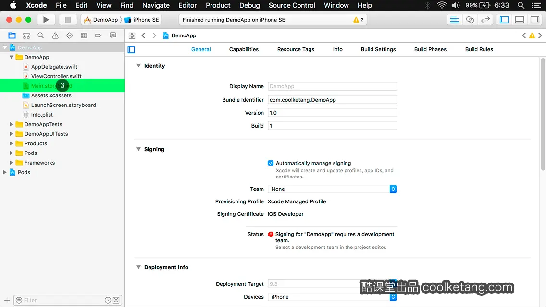Toggle the right Utilities panel

pos(535,20)
